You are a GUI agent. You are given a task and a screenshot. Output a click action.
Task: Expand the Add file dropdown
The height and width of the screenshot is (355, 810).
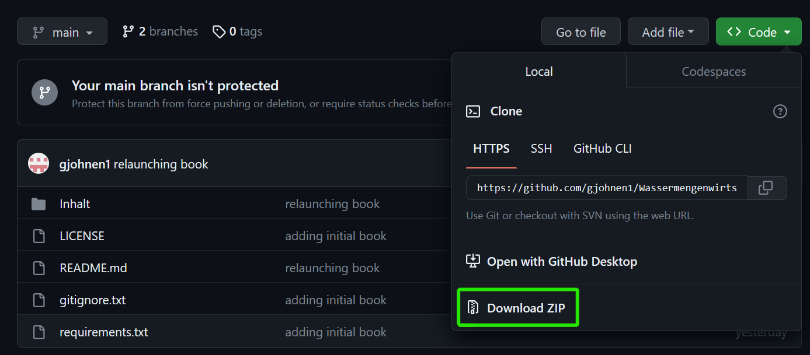click(x=668, y=32)
